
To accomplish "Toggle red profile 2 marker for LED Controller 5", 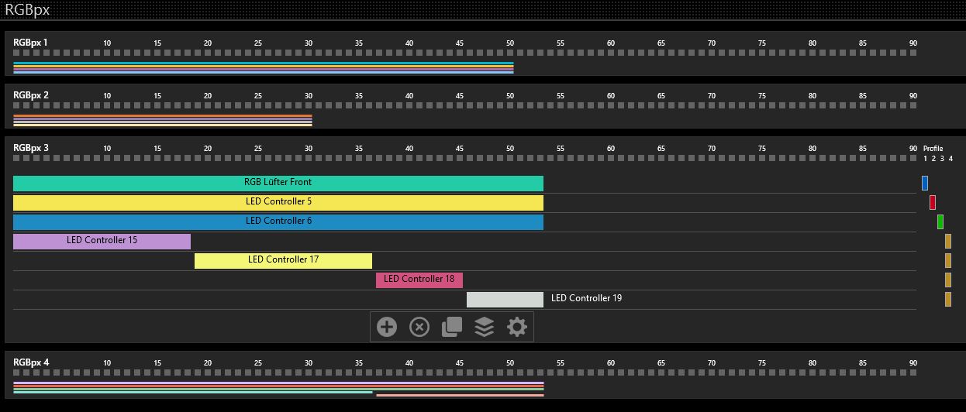I will 933,202.
